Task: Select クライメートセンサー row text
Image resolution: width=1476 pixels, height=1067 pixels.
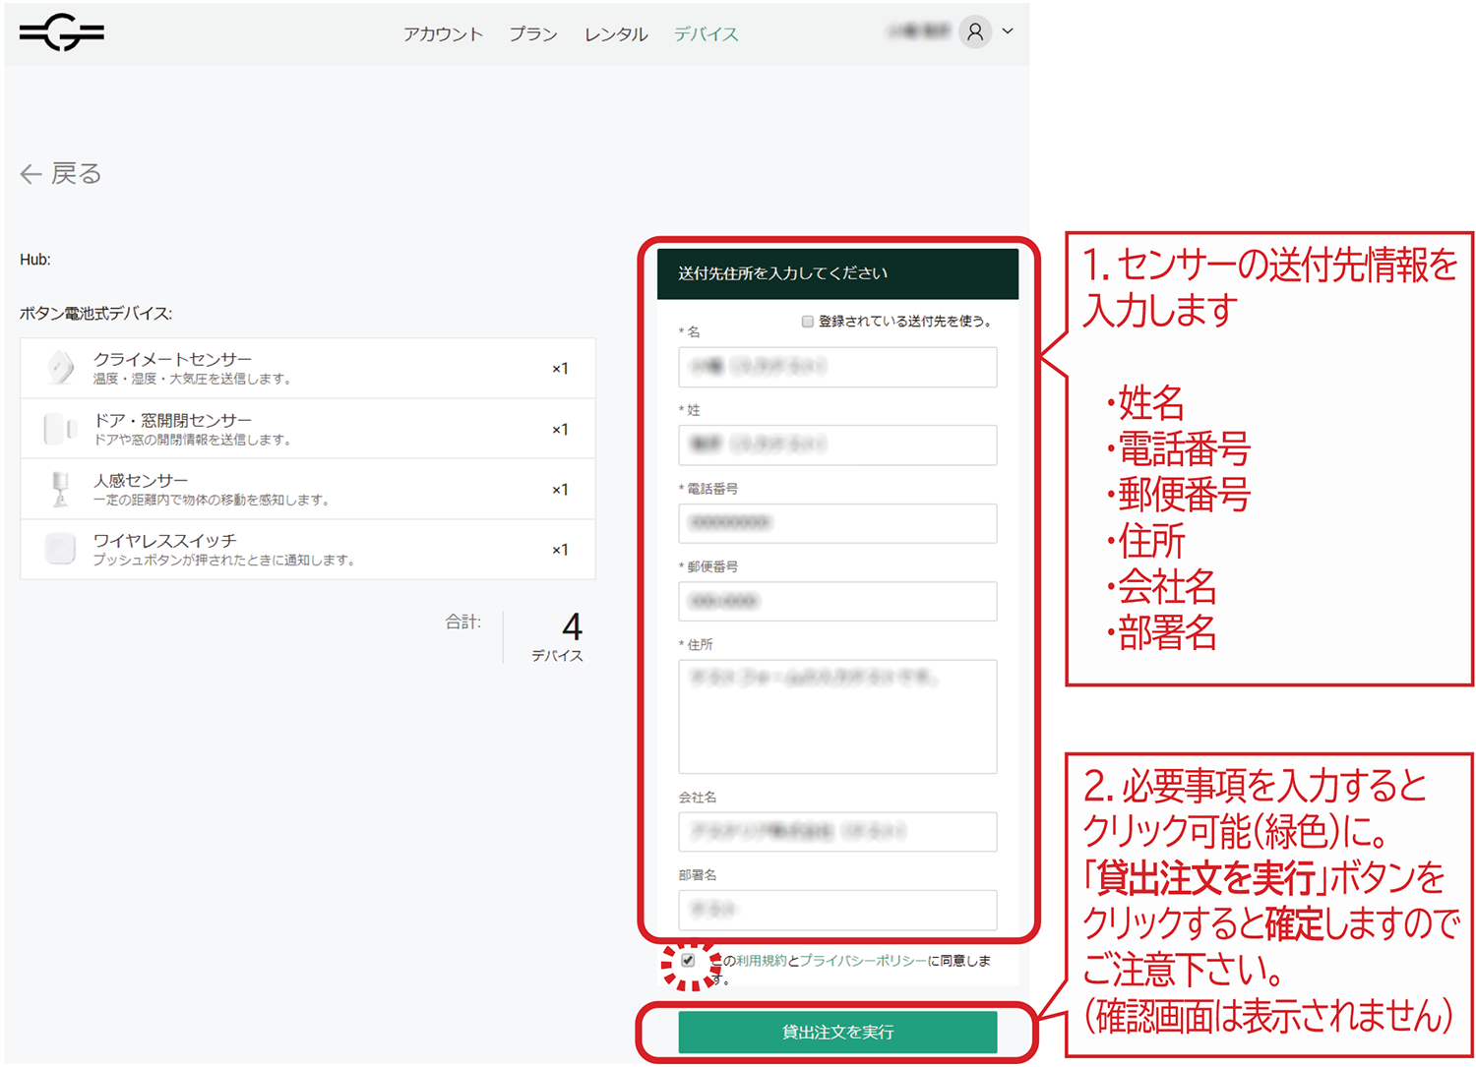Action: 172,360
